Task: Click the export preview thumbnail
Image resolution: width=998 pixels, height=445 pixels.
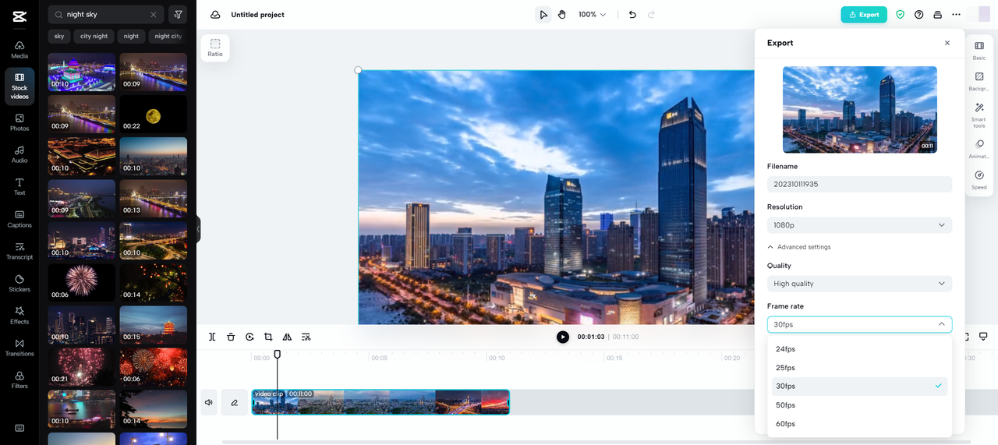Action: tap(860, 109)
